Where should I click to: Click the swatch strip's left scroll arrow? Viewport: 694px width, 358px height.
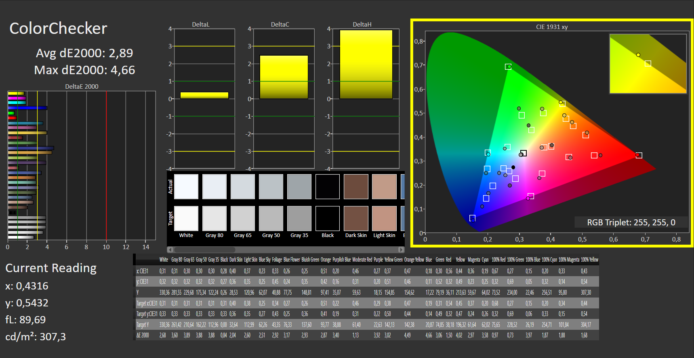tap(170, 250)
